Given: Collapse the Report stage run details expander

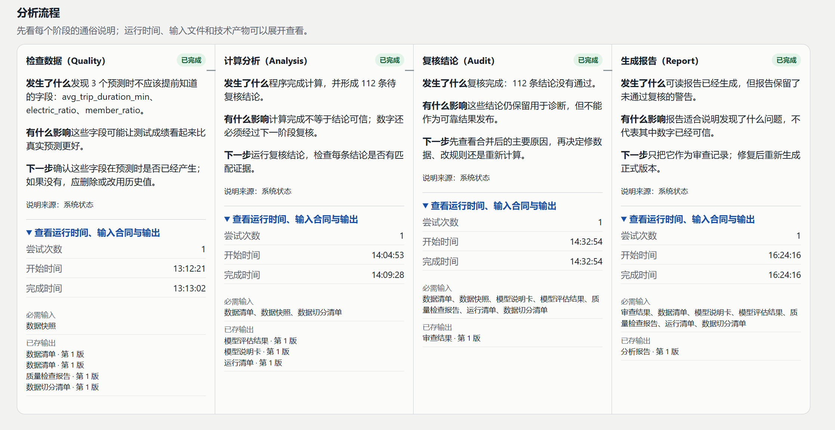Looking at the screenshot, I should 688,219.
